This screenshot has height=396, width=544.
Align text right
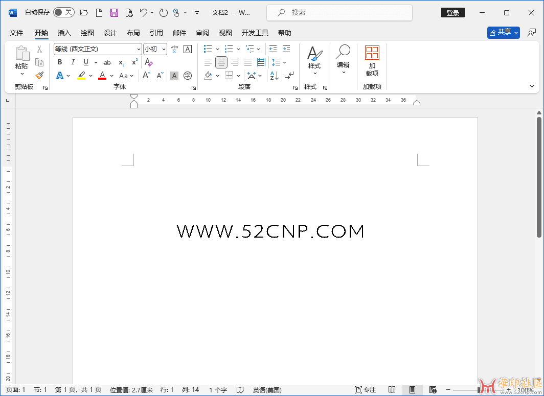235,62
